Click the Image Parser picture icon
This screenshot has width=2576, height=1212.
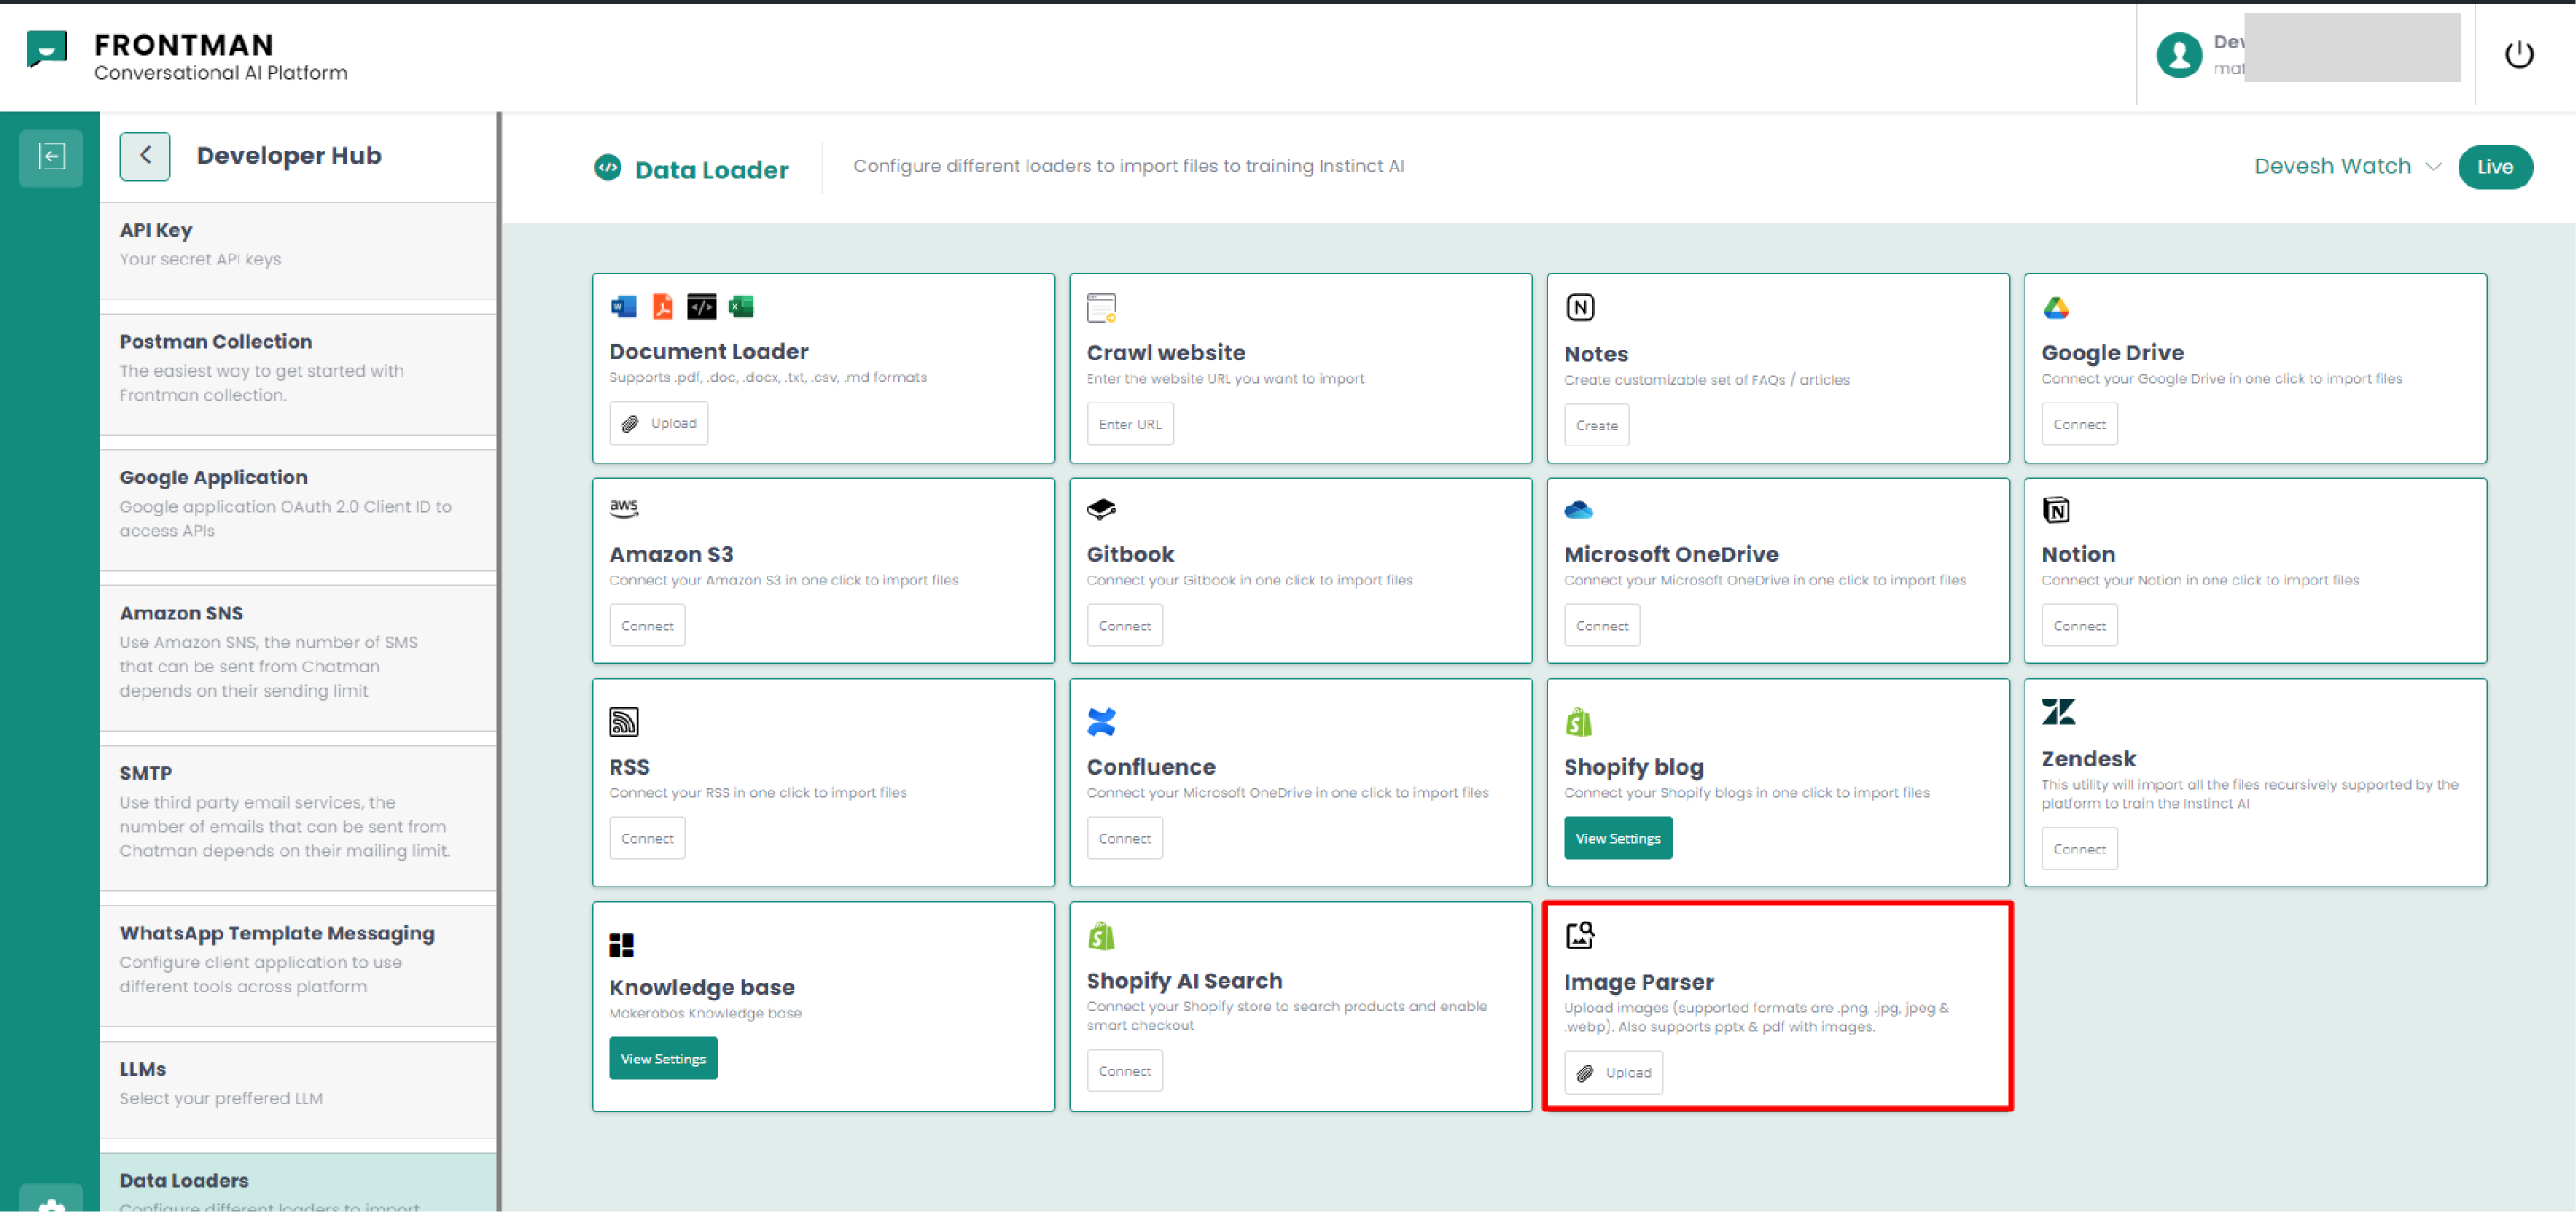pyautogui.click(x=1580, y=936)
